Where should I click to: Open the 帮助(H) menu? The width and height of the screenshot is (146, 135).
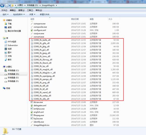click(x=39, y=10)
